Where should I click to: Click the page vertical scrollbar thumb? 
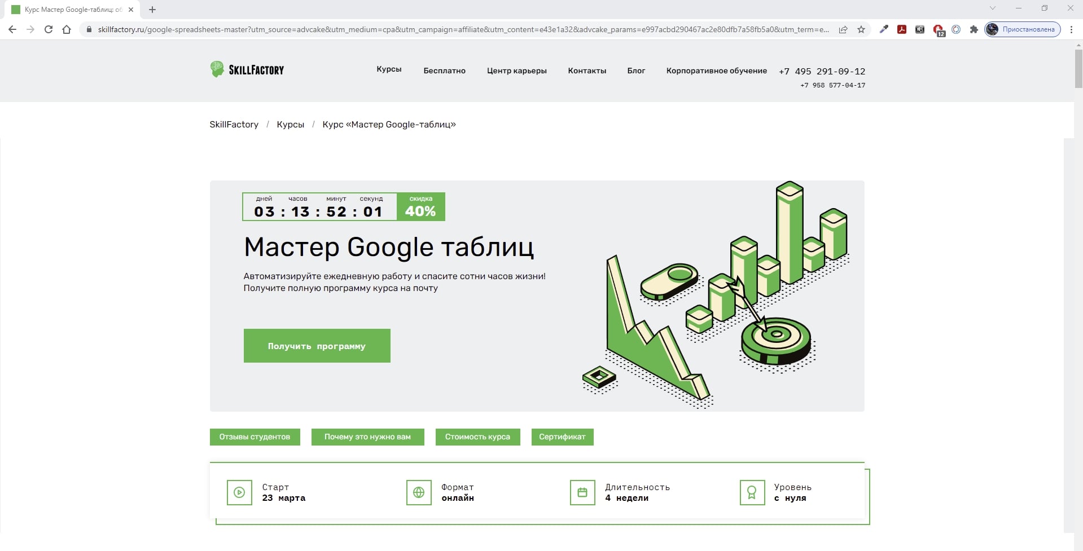point(1078,68)
